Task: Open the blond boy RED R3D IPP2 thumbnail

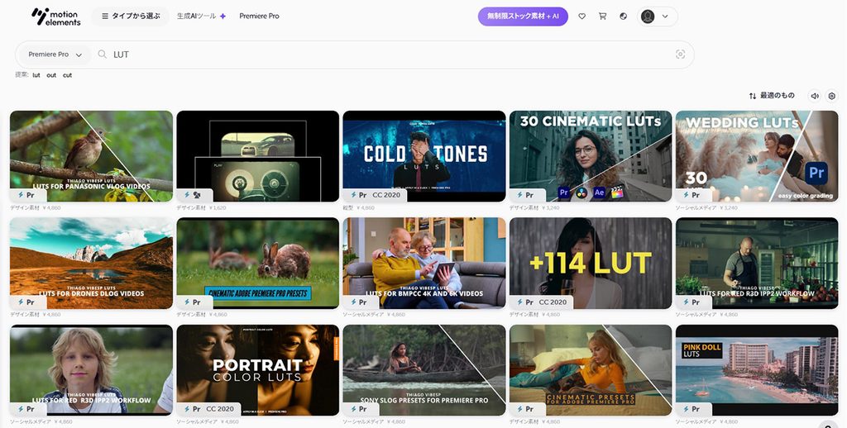Action: 91,369
